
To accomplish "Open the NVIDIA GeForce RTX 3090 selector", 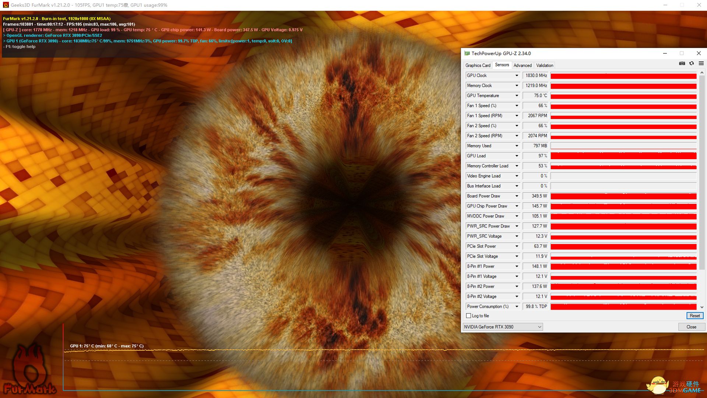I will (503, 327).
